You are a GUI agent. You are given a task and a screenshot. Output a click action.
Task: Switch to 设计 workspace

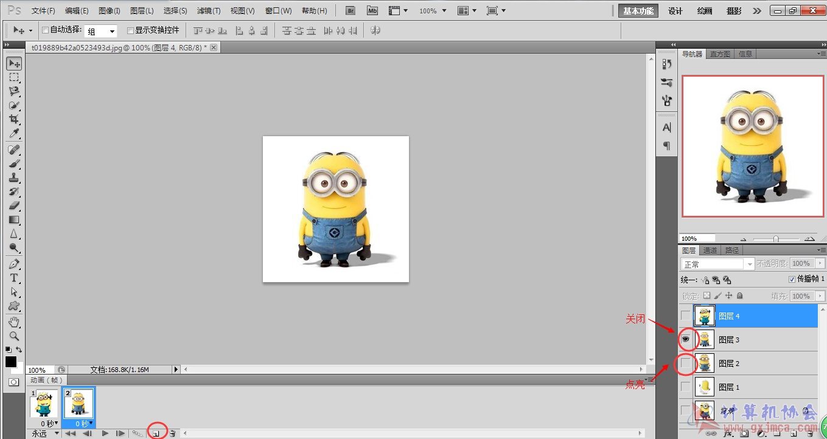tap(675, 11)
